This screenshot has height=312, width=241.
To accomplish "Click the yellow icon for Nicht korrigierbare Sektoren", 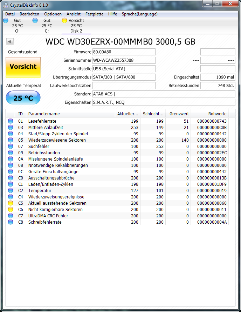I will point(11,209).
